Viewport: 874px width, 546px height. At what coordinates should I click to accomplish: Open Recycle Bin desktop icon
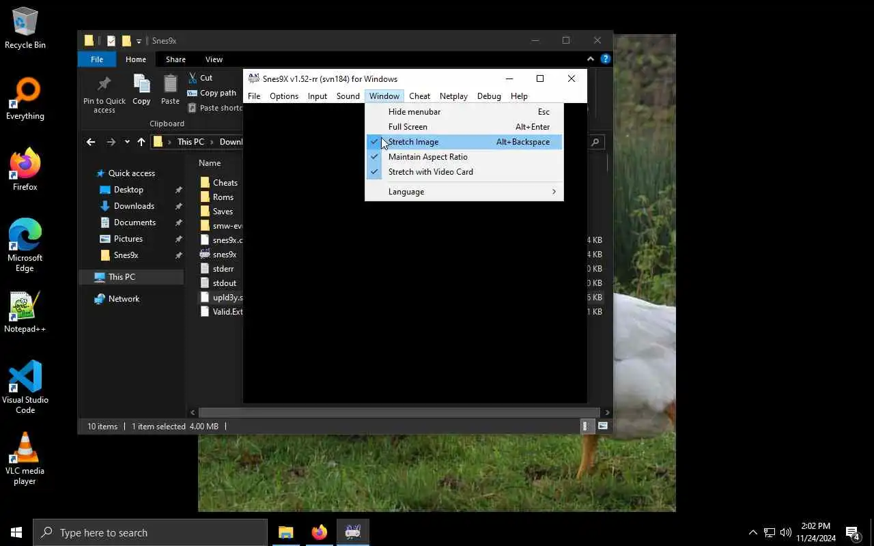tap(25, 29)
